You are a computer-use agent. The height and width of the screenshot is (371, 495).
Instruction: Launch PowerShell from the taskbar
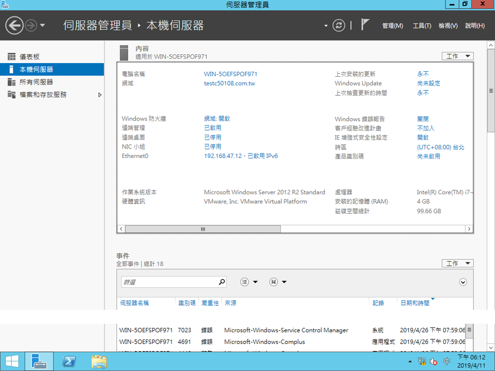tap(69, 362)
